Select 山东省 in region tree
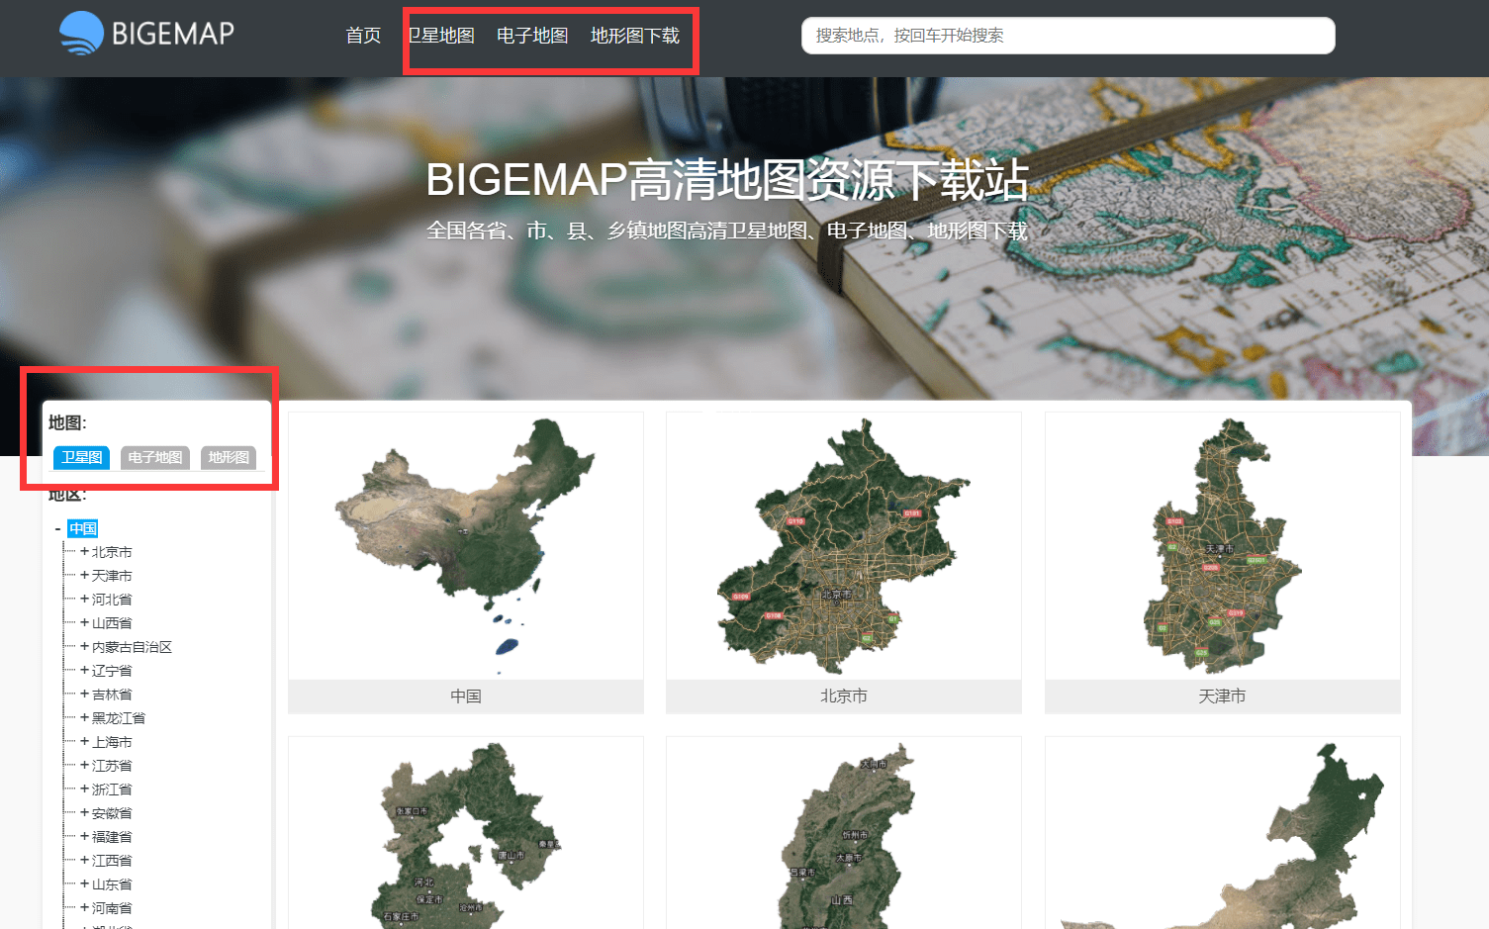 (112, 884)
